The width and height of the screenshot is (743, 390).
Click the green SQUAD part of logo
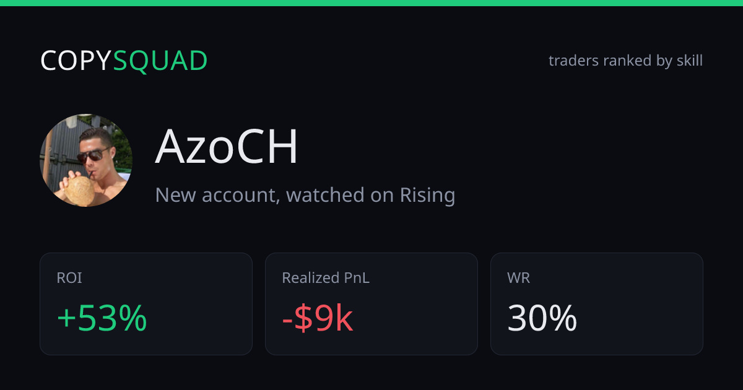160,61
